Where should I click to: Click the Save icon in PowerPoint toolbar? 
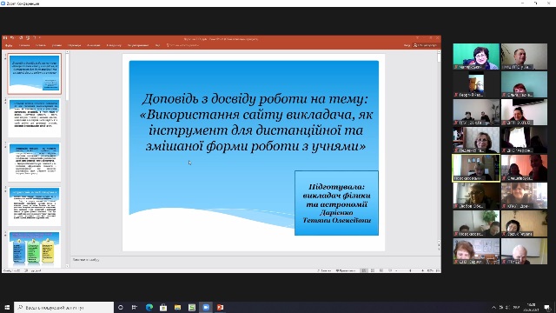coord(5,37)
